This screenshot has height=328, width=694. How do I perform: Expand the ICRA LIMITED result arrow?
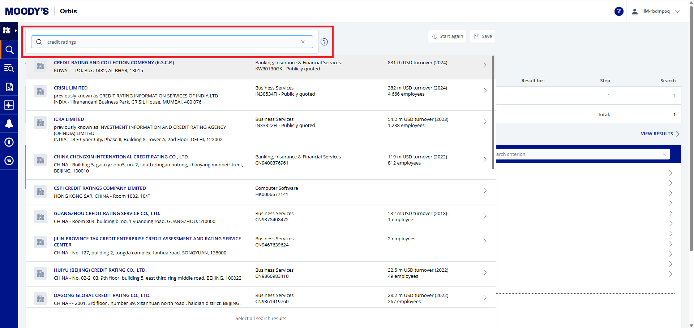(485, 122)
